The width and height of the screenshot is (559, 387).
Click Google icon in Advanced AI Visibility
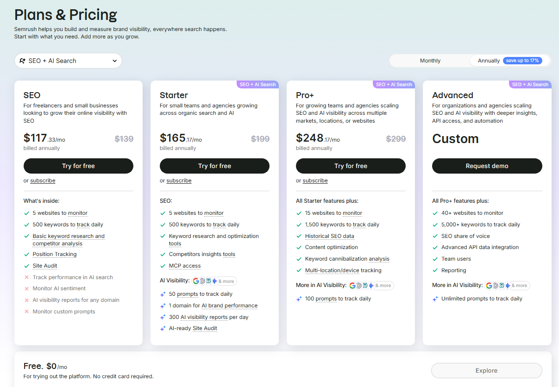pyautogui.click(x=489, y=286)
